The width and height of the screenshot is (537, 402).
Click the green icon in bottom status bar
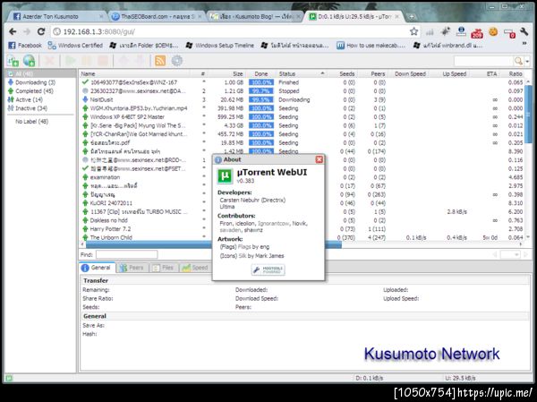pos(9,378)
